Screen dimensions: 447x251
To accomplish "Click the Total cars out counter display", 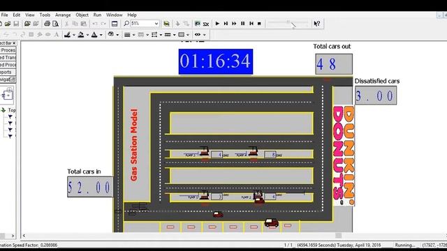I will [x=334, y=64].
